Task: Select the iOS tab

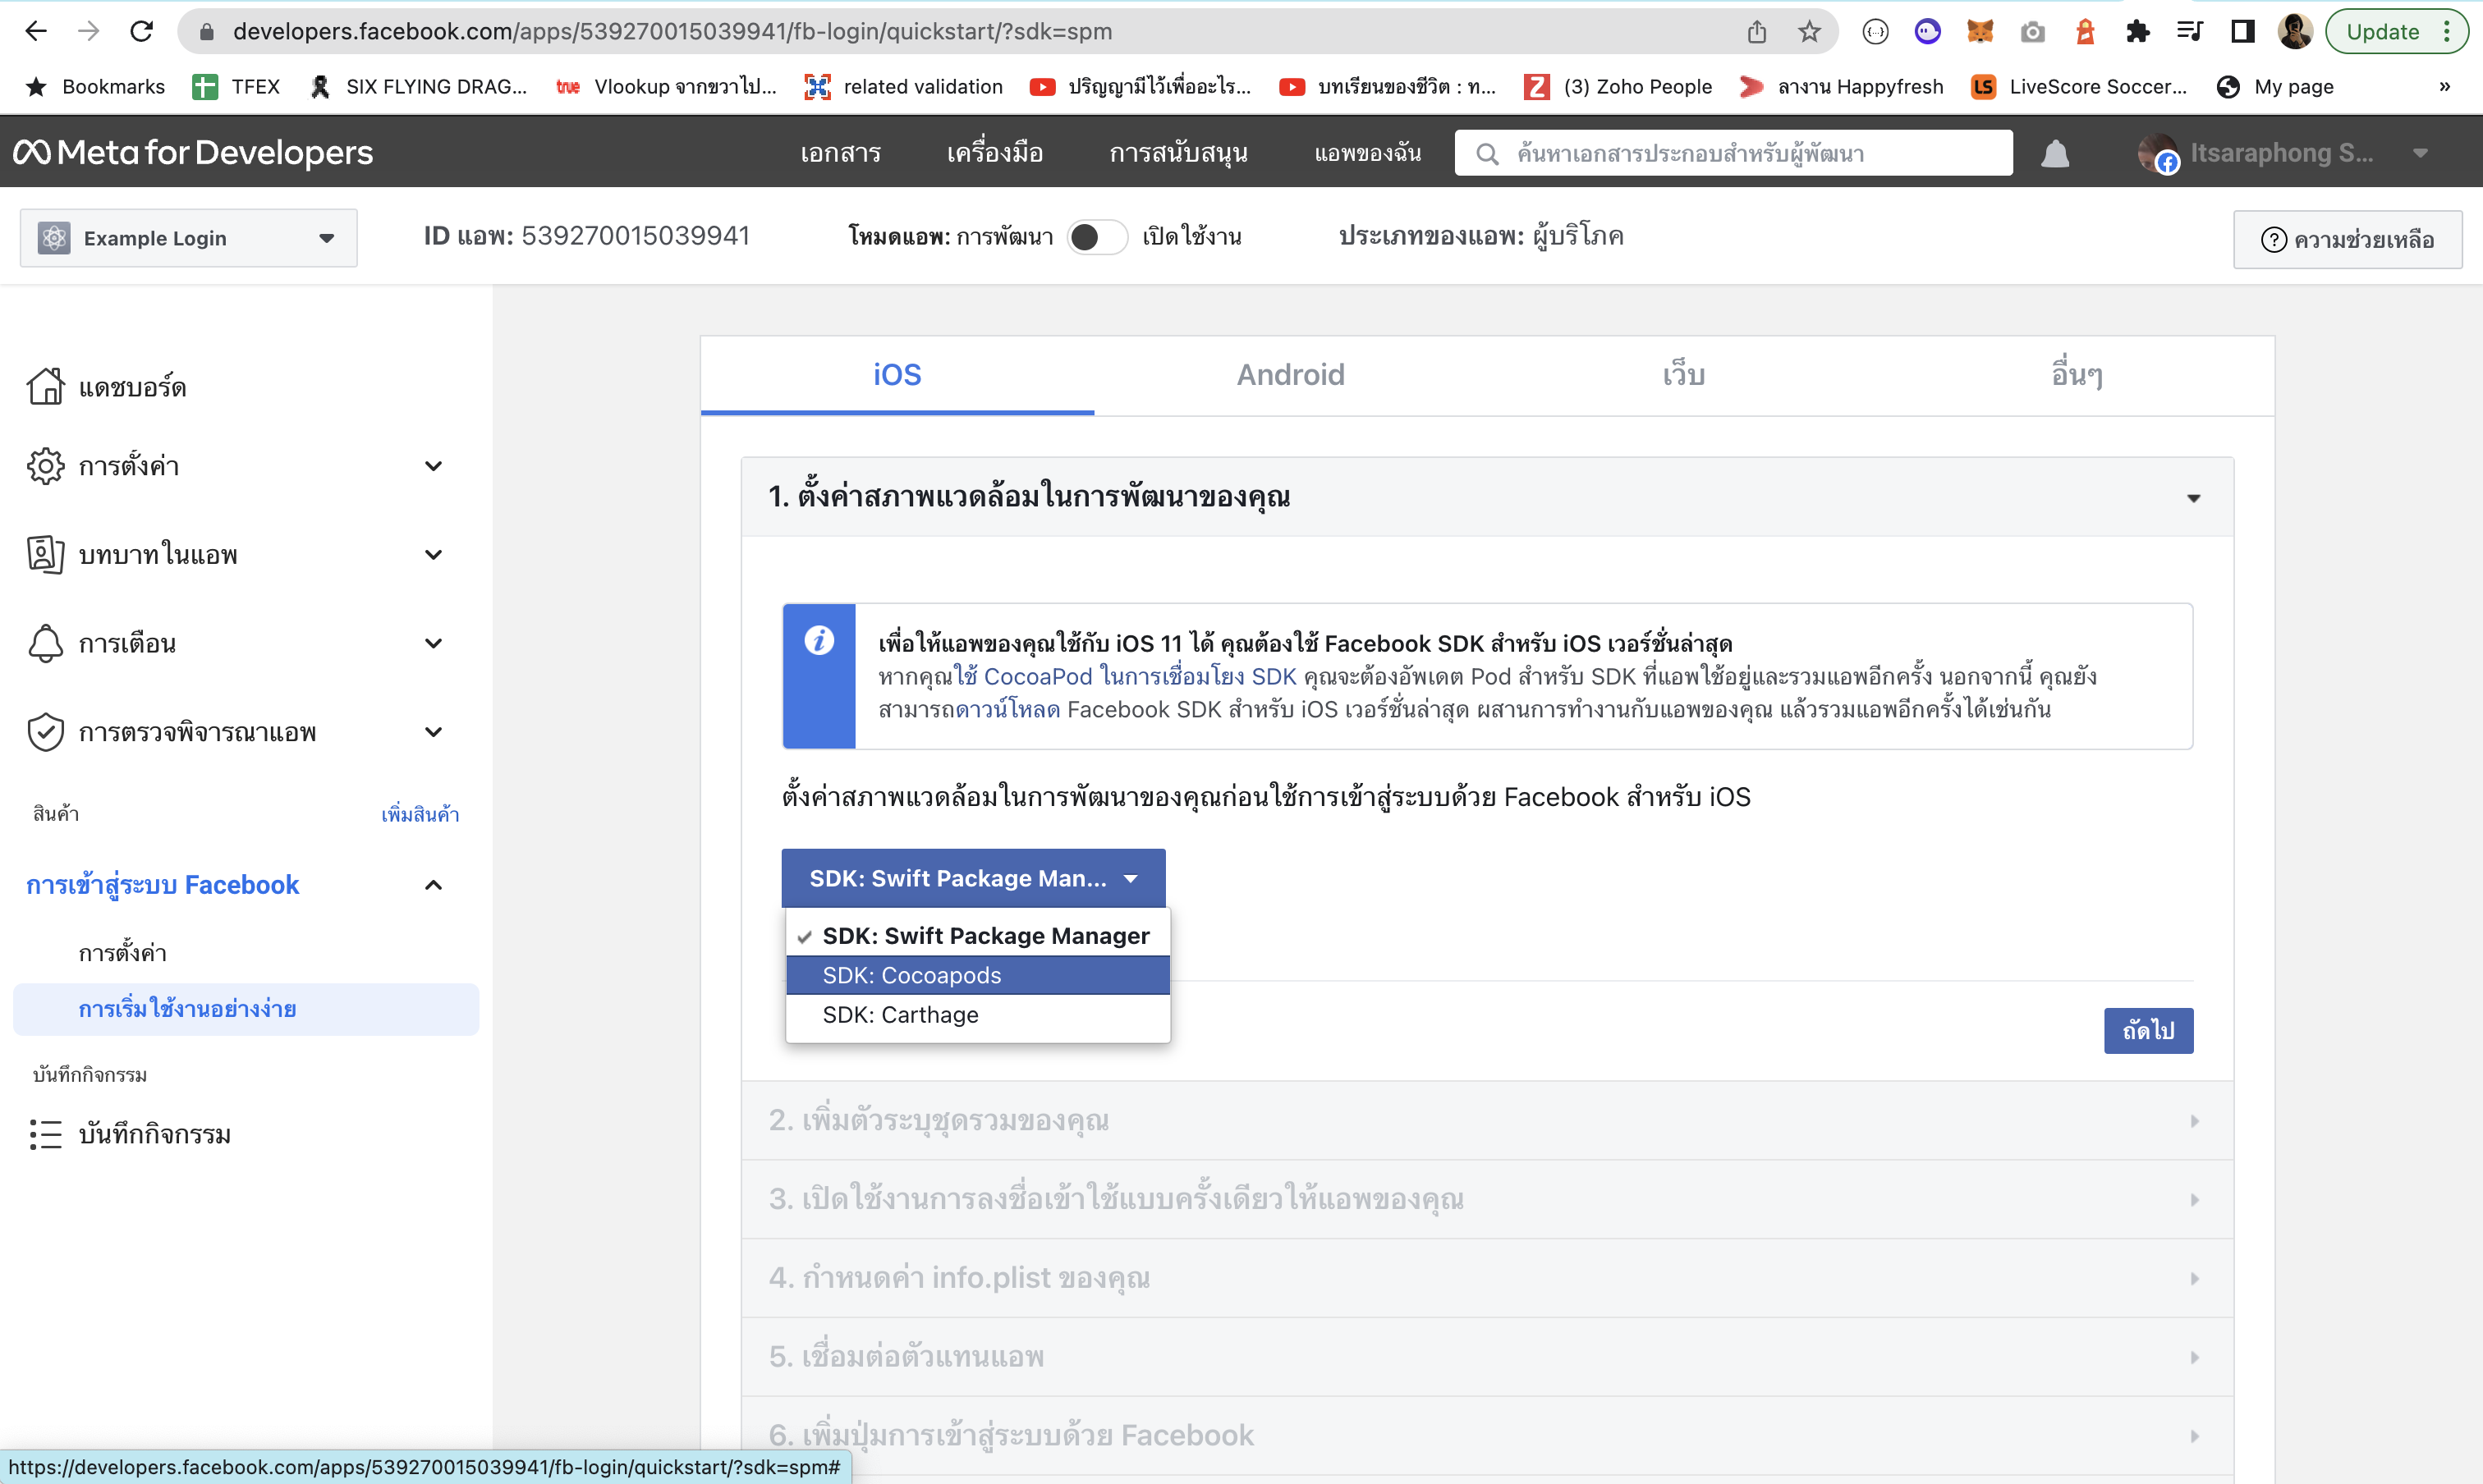Action: [x=897, y=375]
